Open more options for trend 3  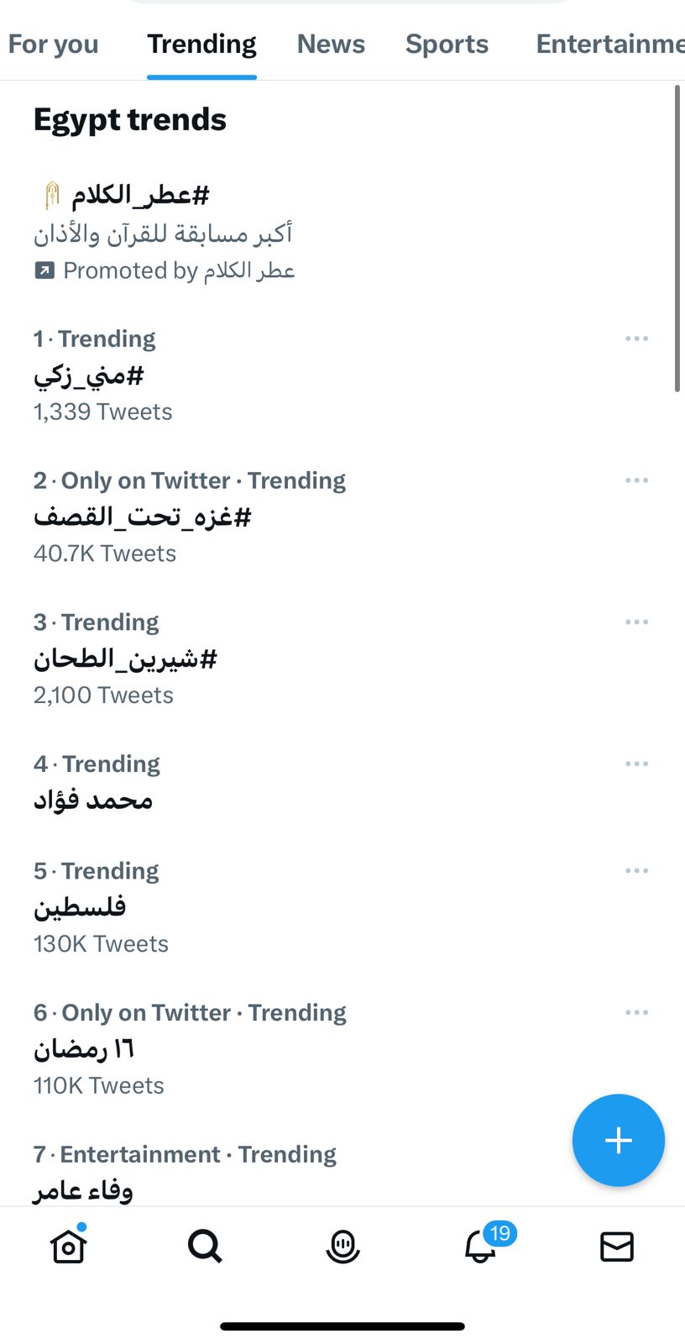[636, 622]
